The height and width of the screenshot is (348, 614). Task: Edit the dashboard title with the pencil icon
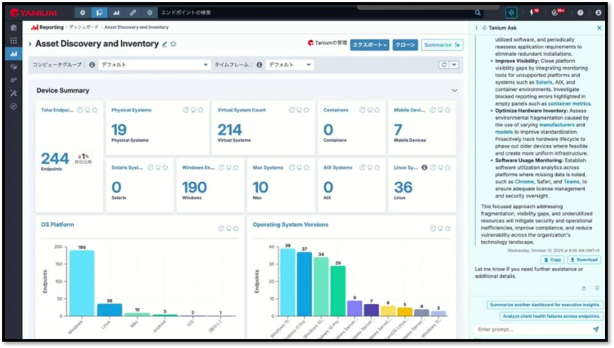click(x=165, y=44)
